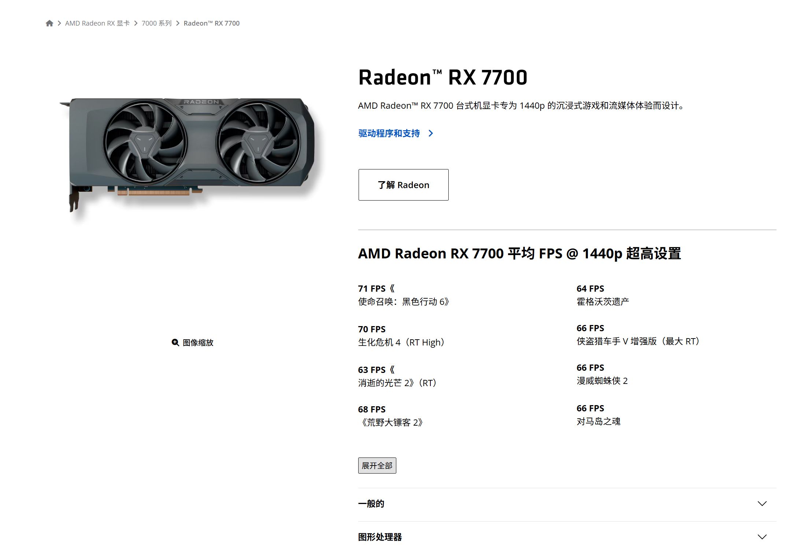The image size is (793, 553).
Task: Click the 了解 Radeon button
Action: (x=404, y=185)
